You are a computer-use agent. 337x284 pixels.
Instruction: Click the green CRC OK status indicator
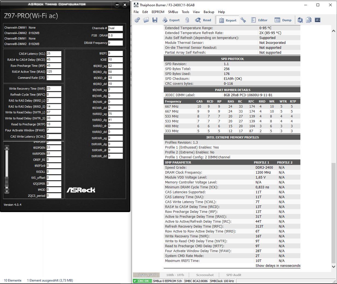(142, 281)
